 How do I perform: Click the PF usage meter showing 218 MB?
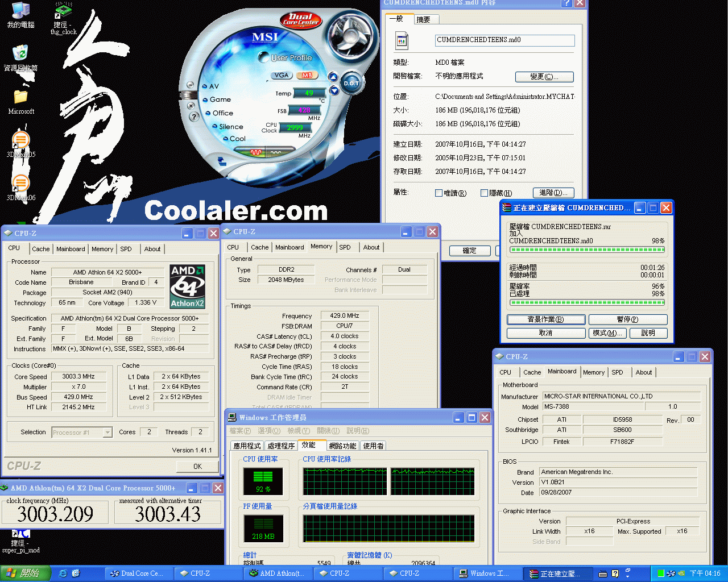coord(263,528)
